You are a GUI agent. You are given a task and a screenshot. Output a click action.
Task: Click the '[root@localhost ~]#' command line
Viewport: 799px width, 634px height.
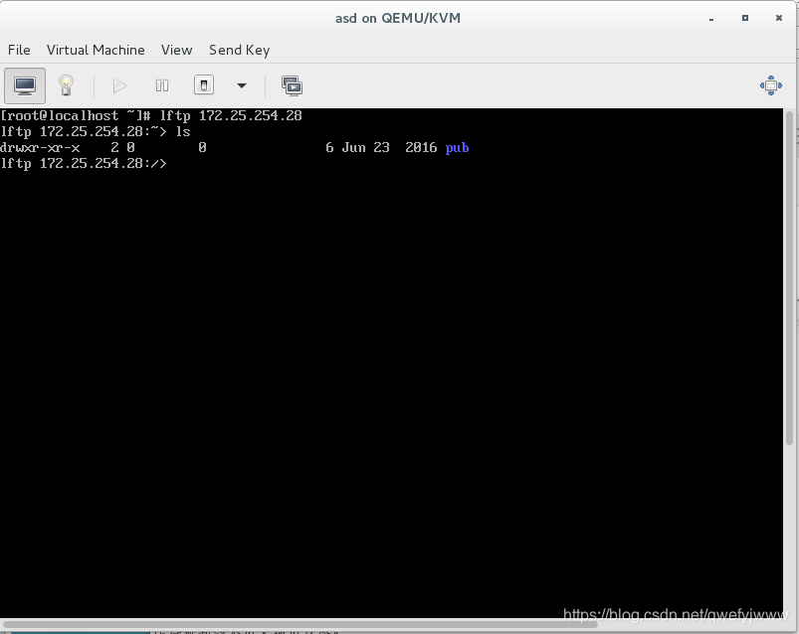[x=151, y=116]
